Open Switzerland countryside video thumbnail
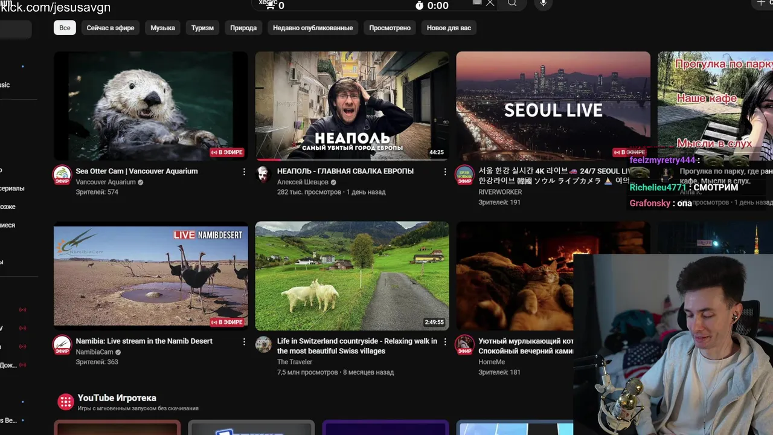Image resolution: width=773 pixels, height=435 pixels. (352, 275)
